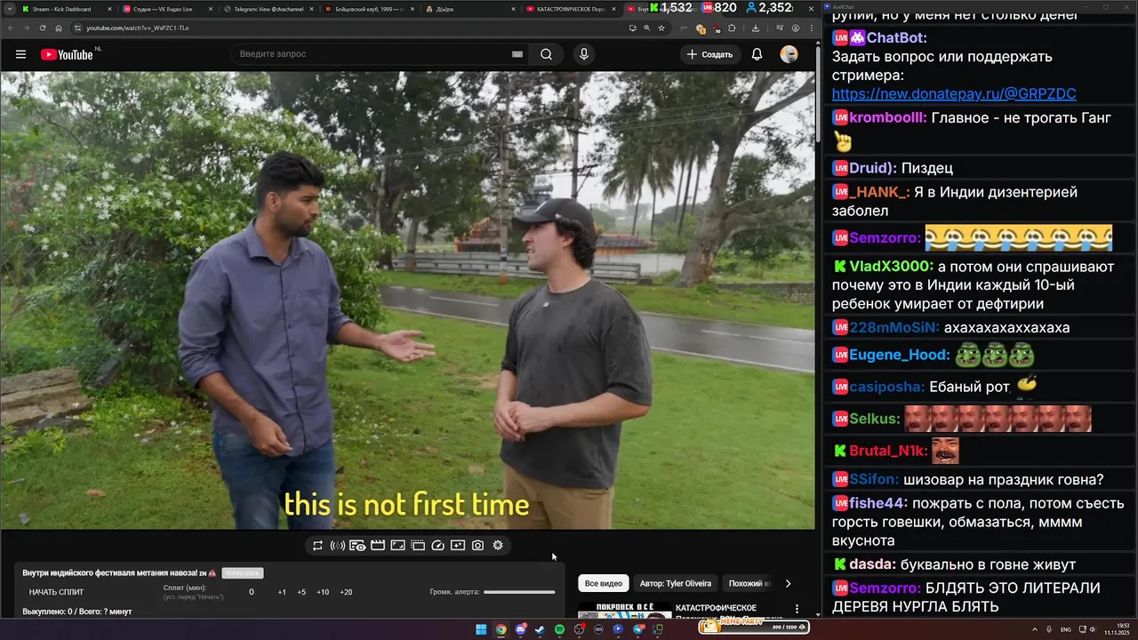Click chat username krombooIII
The image size is (1138, 640).
point(888,118)
